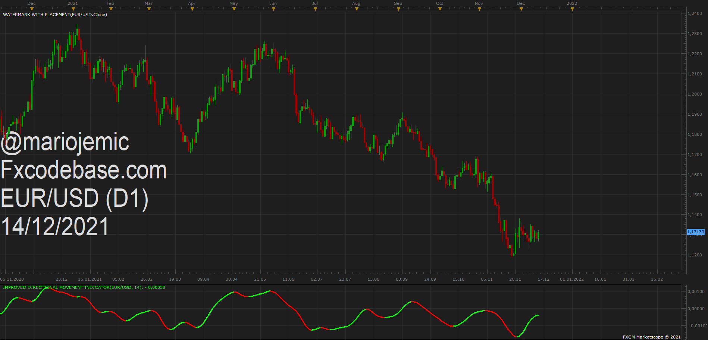Select the Jun month marker
708x340 pixels.
(x=273, y=9)
